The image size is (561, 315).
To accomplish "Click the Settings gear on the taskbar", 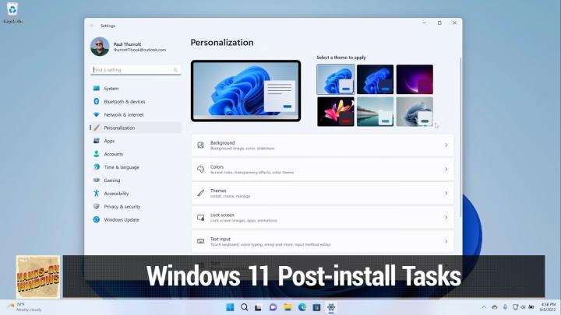I will point(331,307).
